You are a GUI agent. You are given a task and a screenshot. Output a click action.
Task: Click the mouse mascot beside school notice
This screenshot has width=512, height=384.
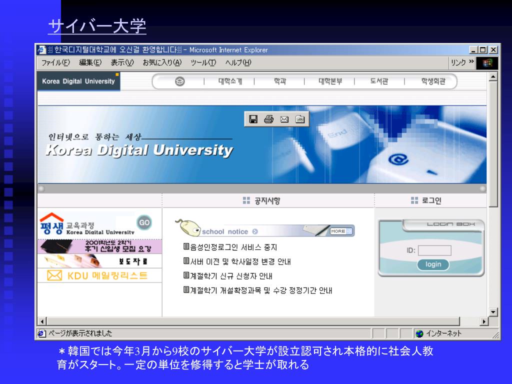(188, 227)
